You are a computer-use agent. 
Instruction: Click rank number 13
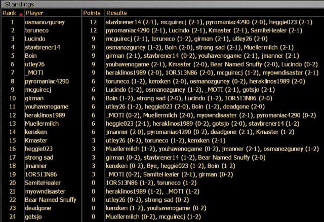pyautogui.click(x=12, y=124)
